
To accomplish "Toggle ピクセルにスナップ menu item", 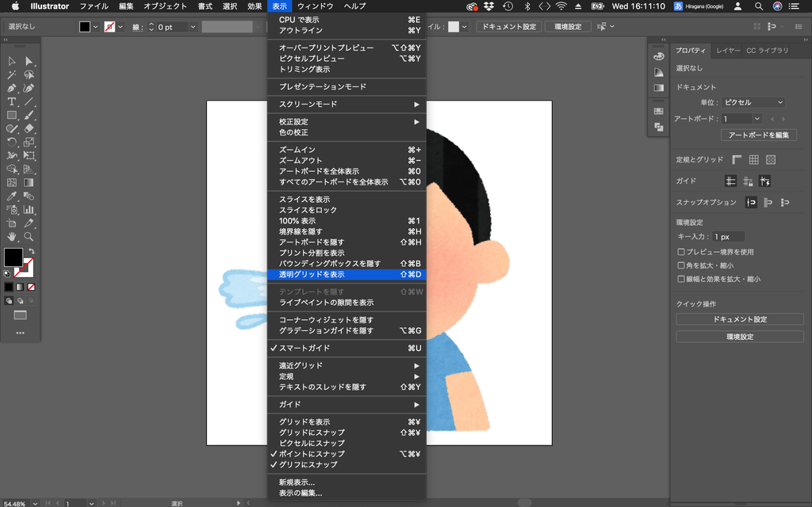I will click(x=347, y=443).
